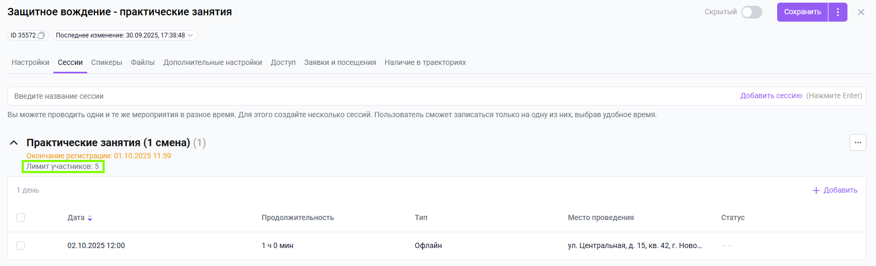Close the event editor with X
This screenshot has width=876, height=266.
[x=861, y=12]
